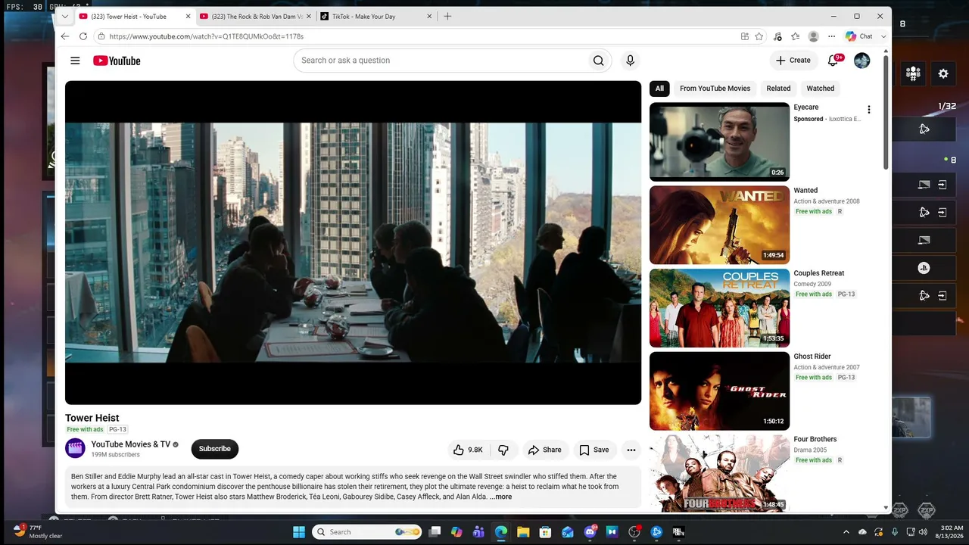The height and width of the screenshot is (545, 969).
Task: Add this page to favorites with star
Action: pyautogui.click(x=759, y=36)
